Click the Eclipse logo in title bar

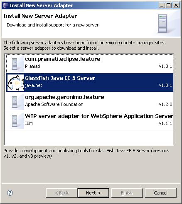[5, 5]
